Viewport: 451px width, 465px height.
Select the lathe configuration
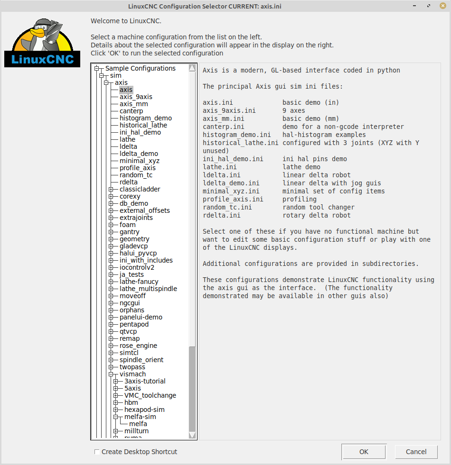point(127,139)
